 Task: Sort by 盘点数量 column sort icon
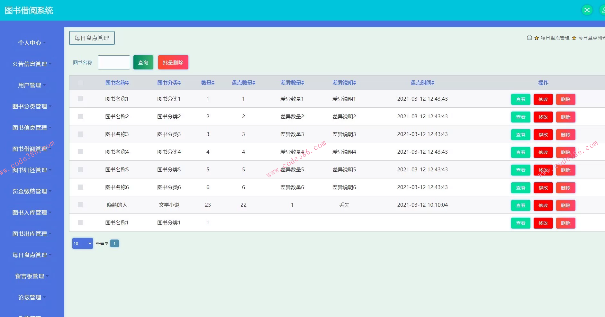254,83
